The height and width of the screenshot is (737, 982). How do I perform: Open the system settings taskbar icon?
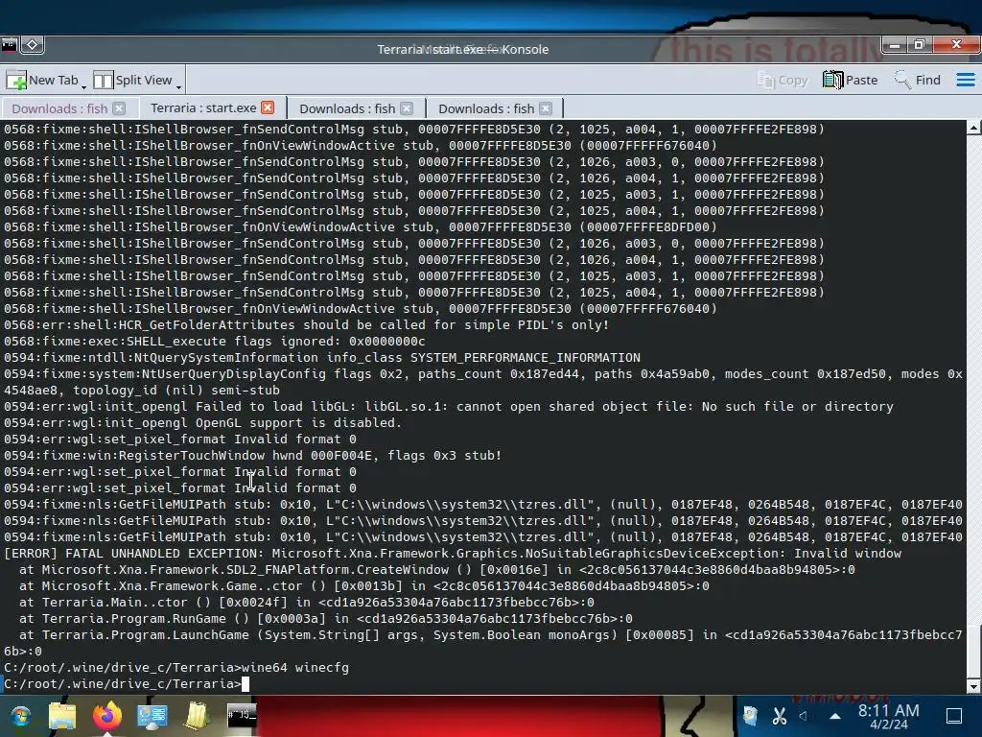pos(152,716)
